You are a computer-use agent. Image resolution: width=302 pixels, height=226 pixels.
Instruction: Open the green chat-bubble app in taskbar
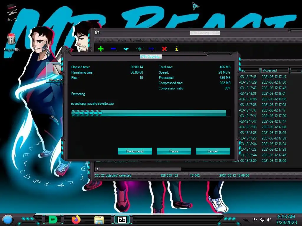click(53, 220)
